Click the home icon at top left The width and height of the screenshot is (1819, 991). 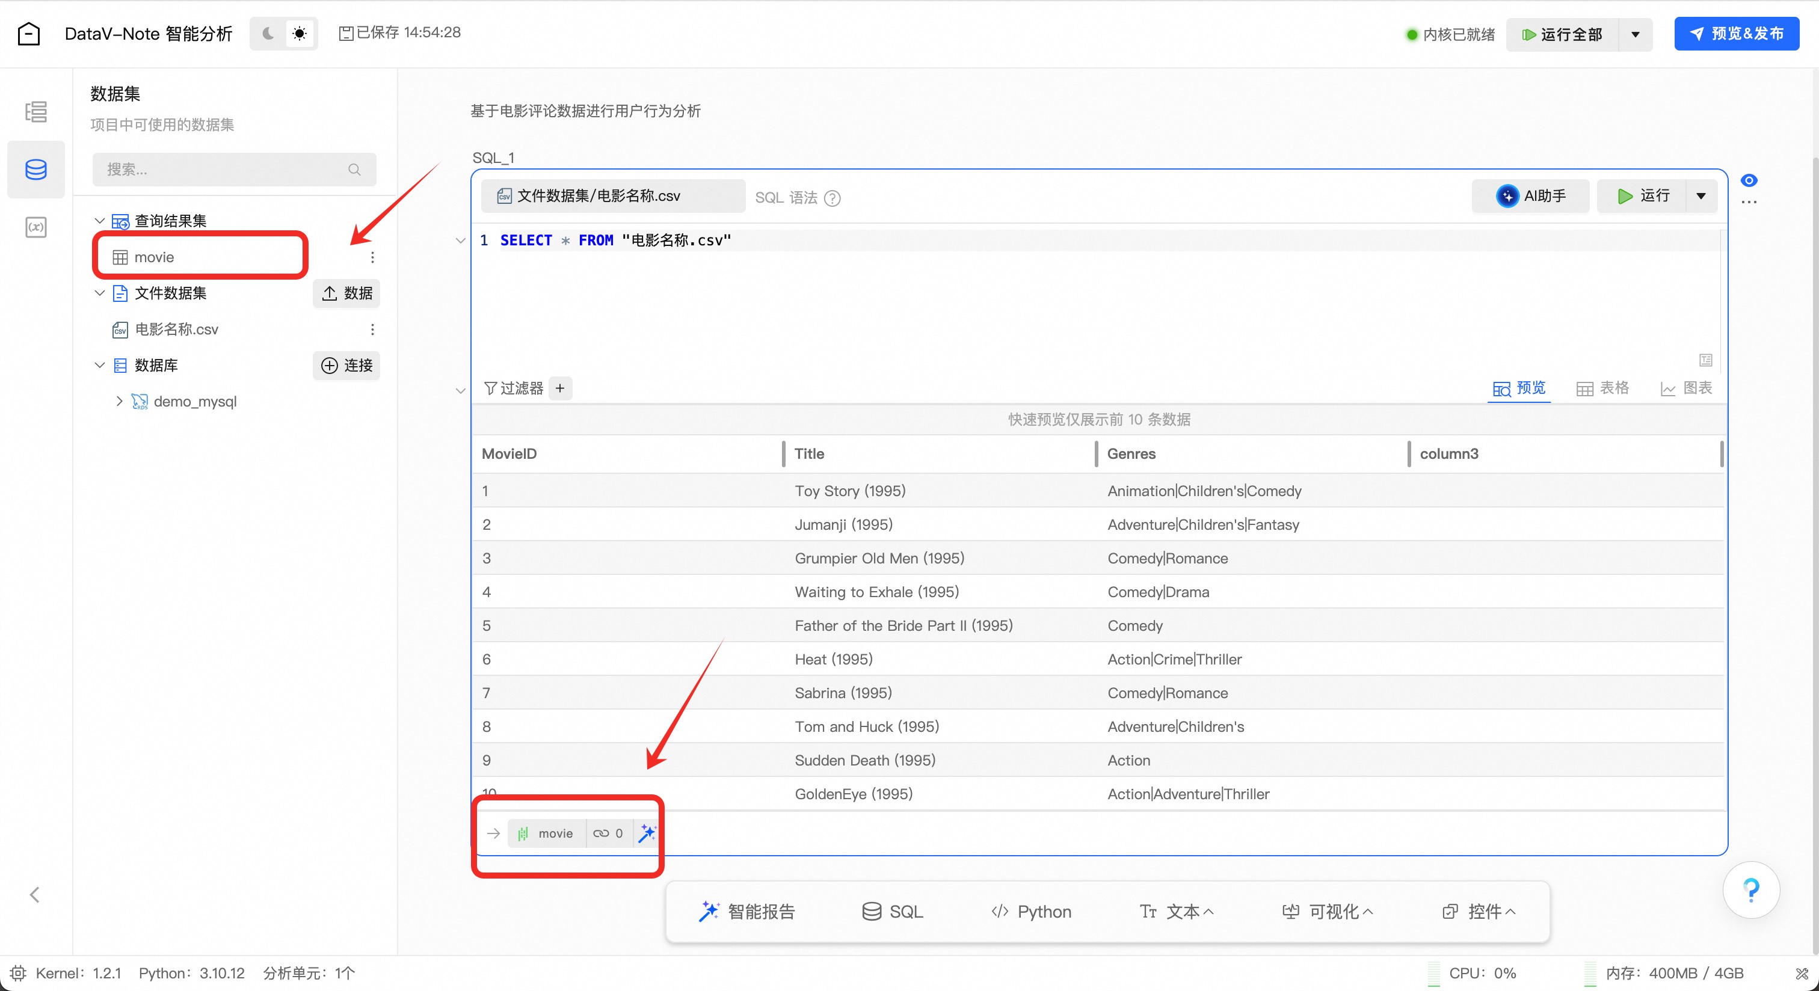[x=29, y=33]
